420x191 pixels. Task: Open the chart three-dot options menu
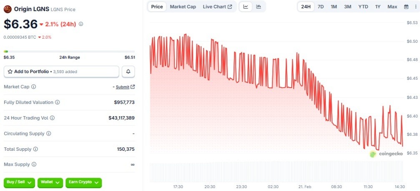click(x=415, y=7)
